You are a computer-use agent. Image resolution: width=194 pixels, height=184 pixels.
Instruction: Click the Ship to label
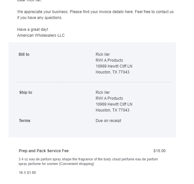click(x=26, y=92)
